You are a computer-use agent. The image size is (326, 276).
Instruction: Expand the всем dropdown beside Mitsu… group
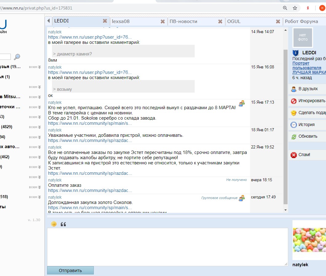pyautogui.click(x=35, y=97)
